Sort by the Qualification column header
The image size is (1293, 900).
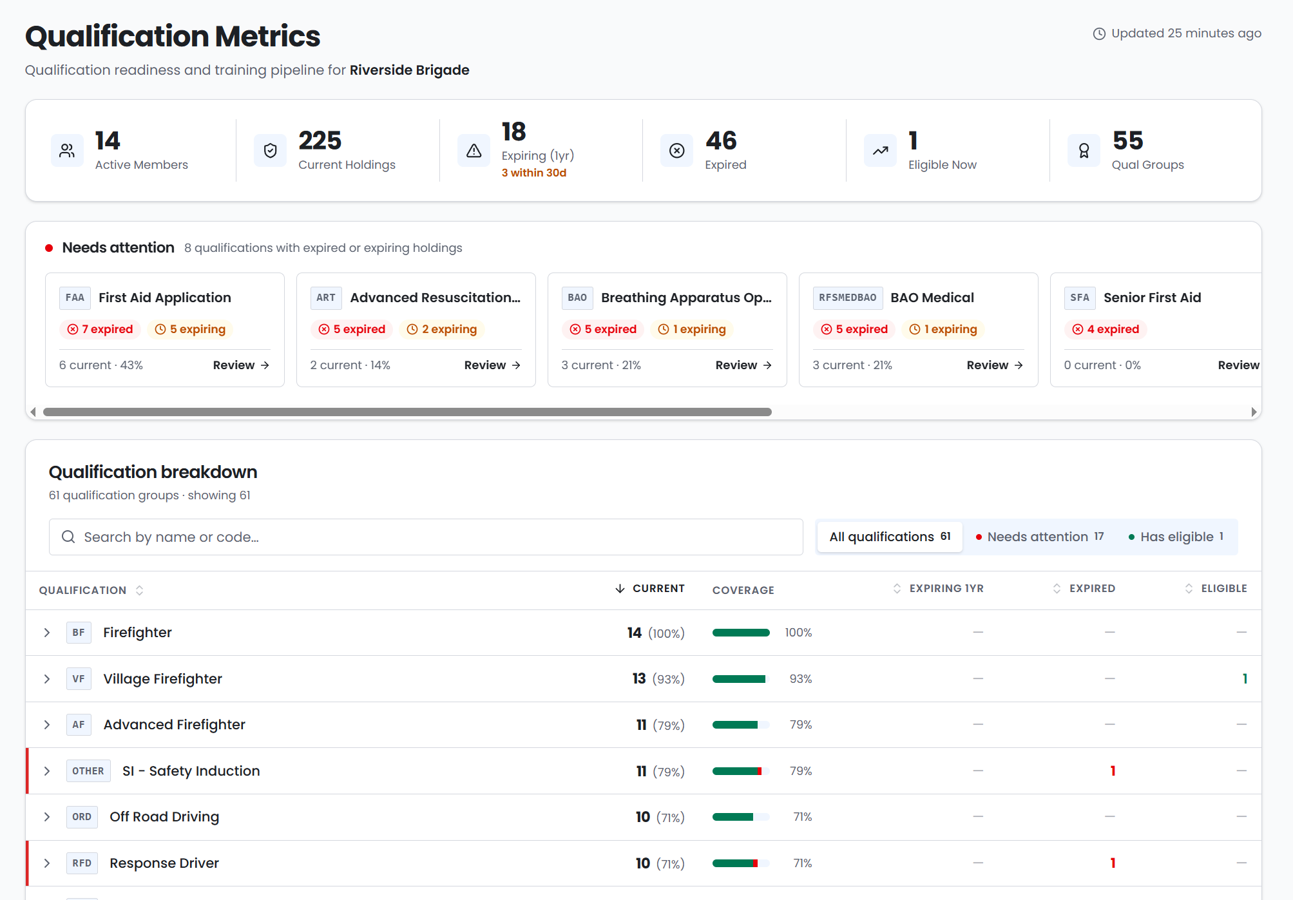point(91,590)
